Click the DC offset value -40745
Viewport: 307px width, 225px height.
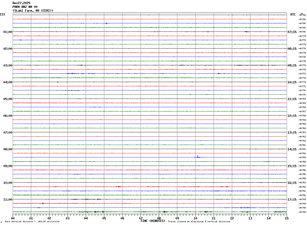[302, 212]
